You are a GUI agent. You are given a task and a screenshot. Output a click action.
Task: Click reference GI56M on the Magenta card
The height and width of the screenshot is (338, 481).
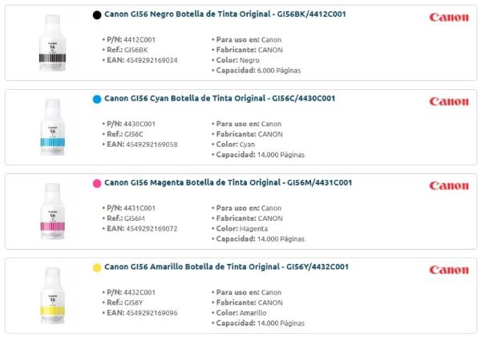pyautogui.click(x=135, y=218)
